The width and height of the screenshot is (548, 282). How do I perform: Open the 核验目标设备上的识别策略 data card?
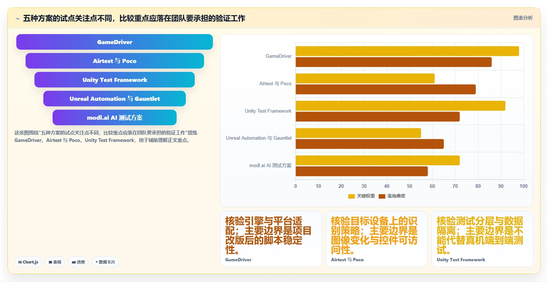(377, 239)
